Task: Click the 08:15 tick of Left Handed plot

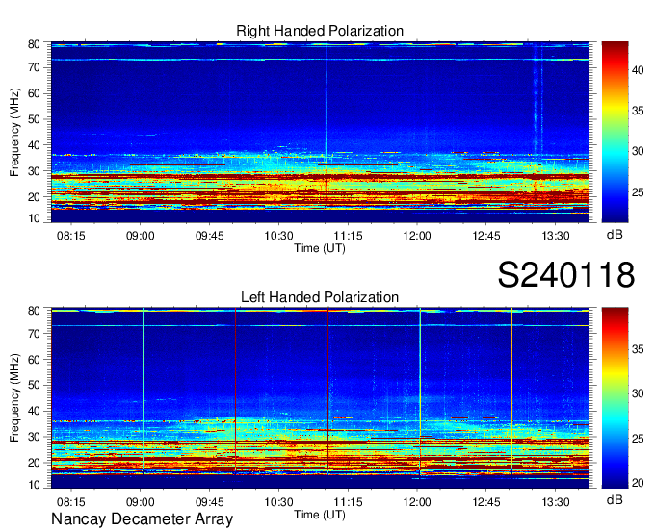Action: click(x=71, y=502)
